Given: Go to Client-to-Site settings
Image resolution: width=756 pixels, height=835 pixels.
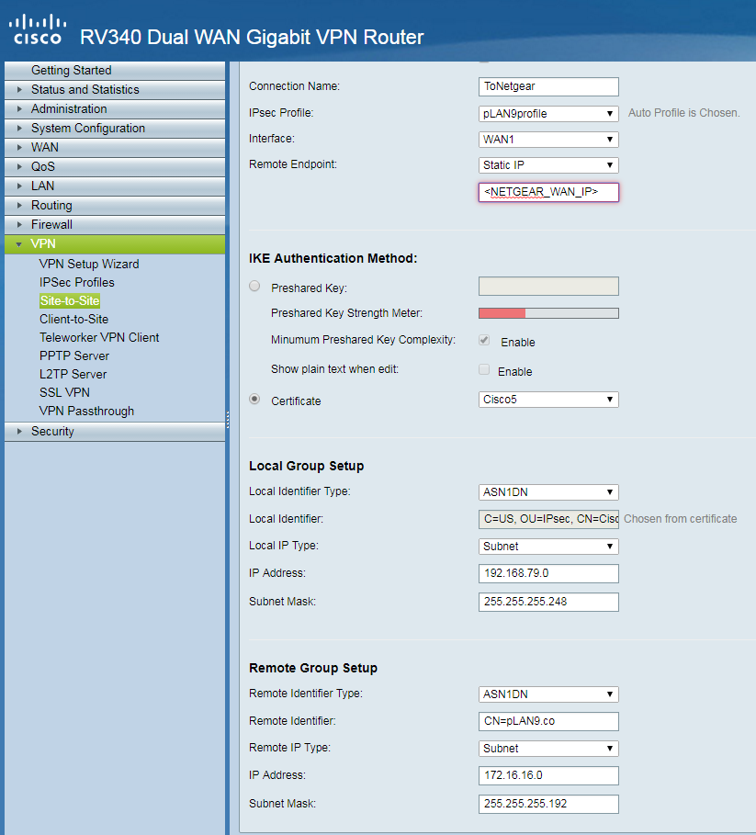Looking at the screenshot, I should click(73, 319).
